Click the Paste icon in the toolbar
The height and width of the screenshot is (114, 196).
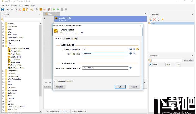tap(28, 9)
